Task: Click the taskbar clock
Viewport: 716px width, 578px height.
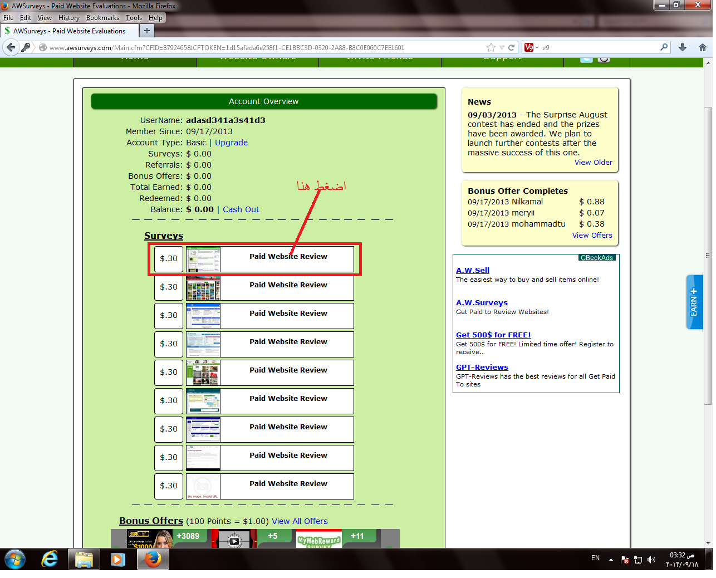Action: click(x=682, y=560)
